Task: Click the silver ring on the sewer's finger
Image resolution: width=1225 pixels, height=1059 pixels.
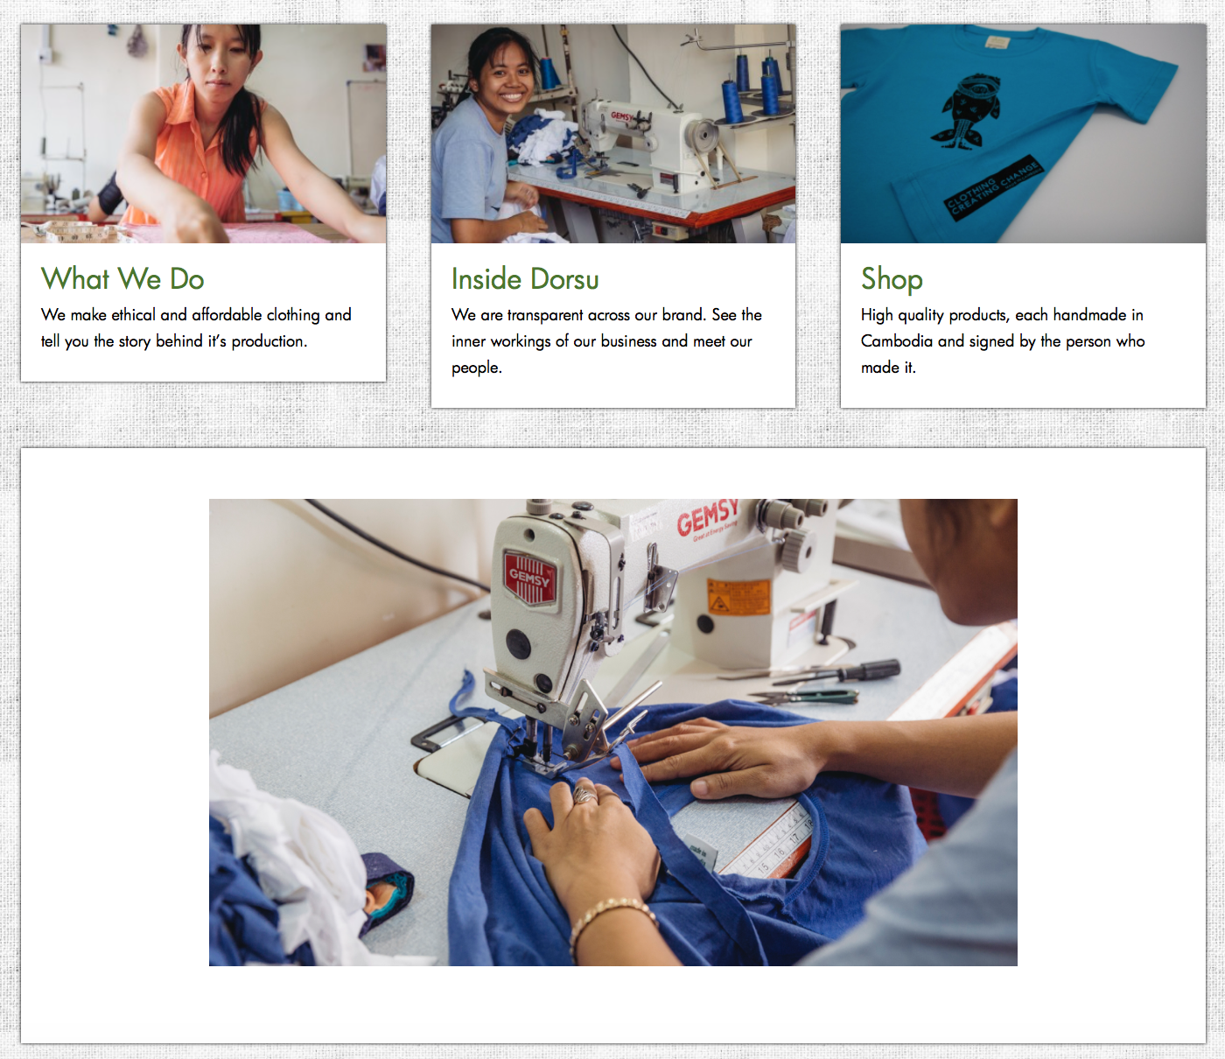Action: click(x=584, y=796)
